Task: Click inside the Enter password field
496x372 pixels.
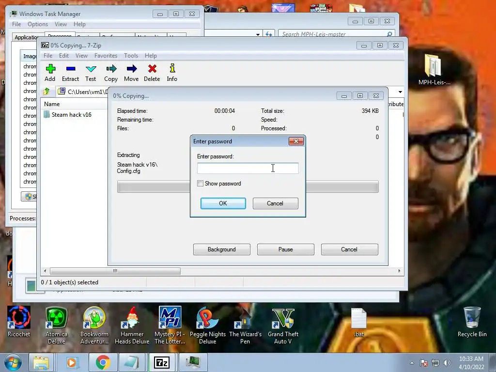Action: (x=248, y=168)
